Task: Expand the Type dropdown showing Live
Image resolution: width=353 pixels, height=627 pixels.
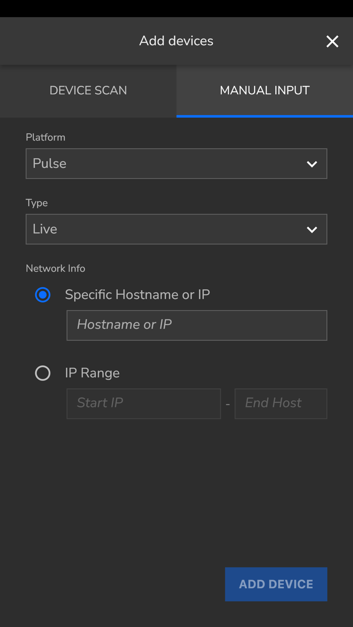Action: tap(166, 229)
